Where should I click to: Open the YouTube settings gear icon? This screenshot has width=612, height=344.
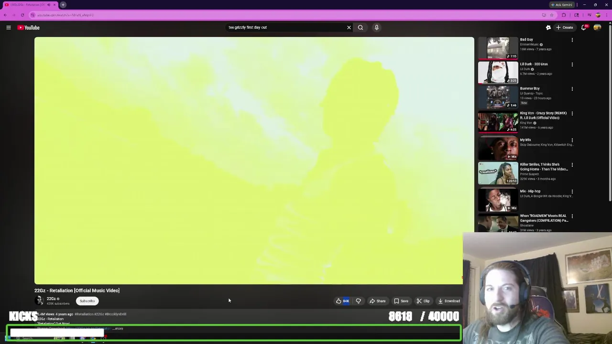point(548,28)
